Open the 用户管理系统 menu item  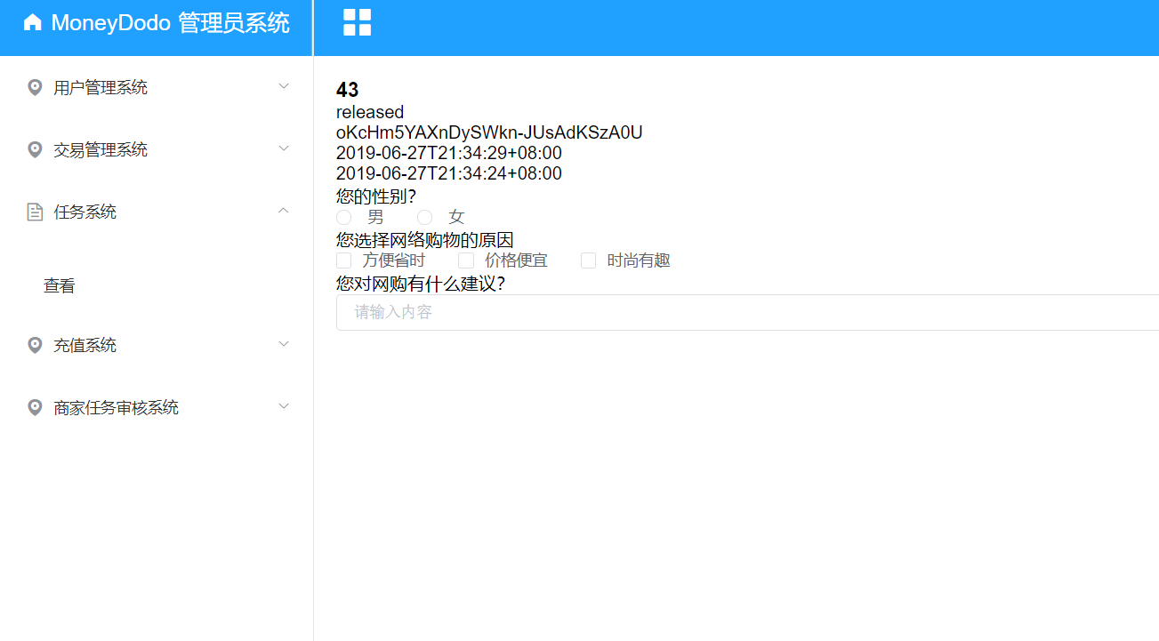pos(157,87)
